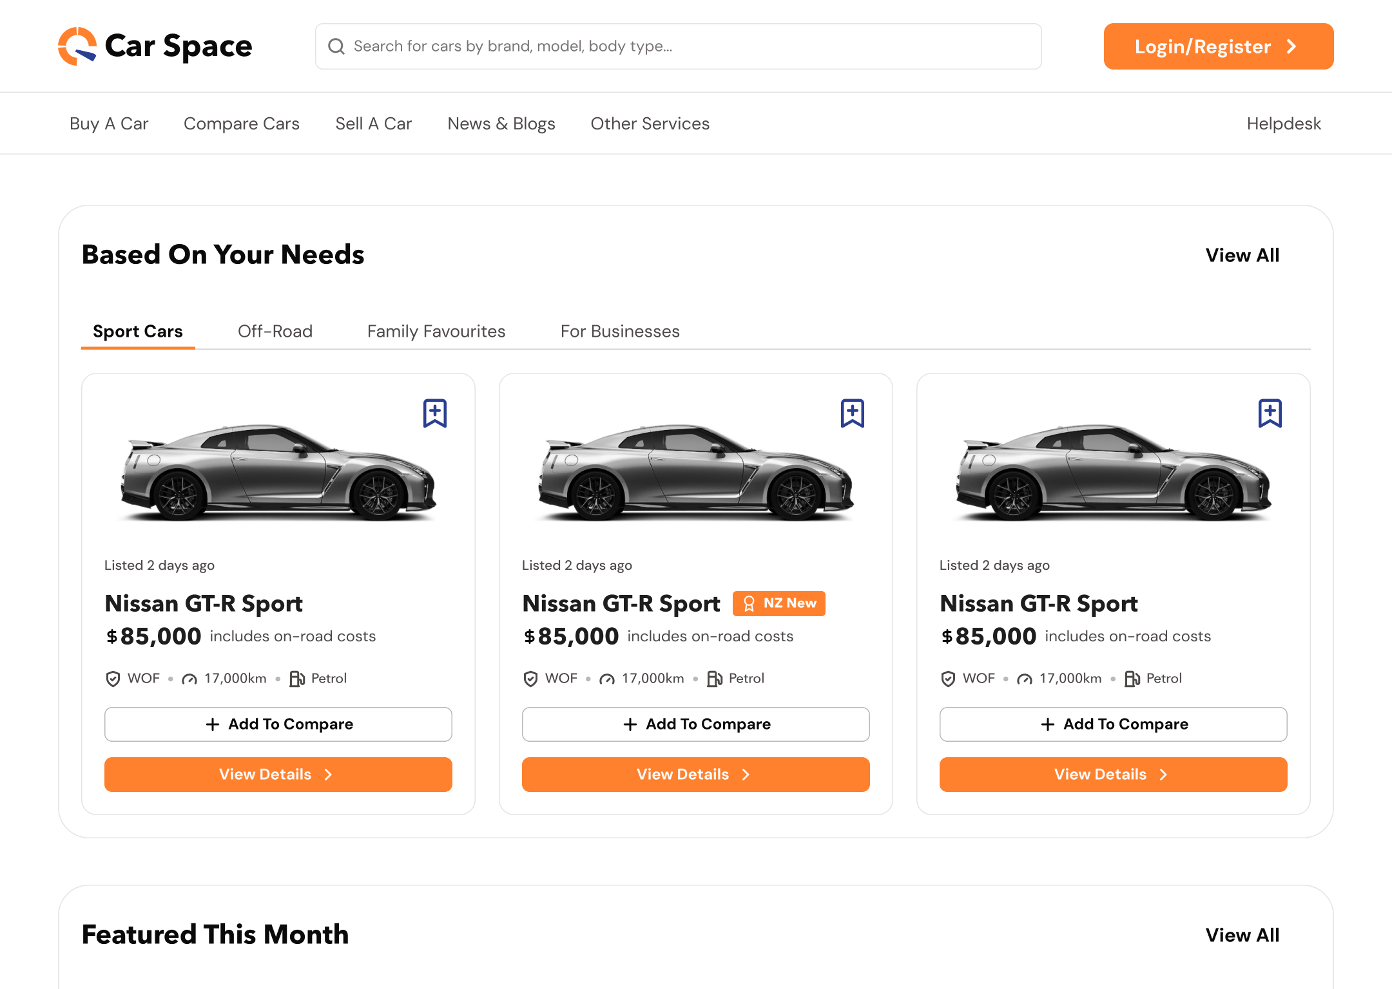Click fuel pump icon on second card
The width and height of the screenshot is (1392, 989).
coord(714,679)
